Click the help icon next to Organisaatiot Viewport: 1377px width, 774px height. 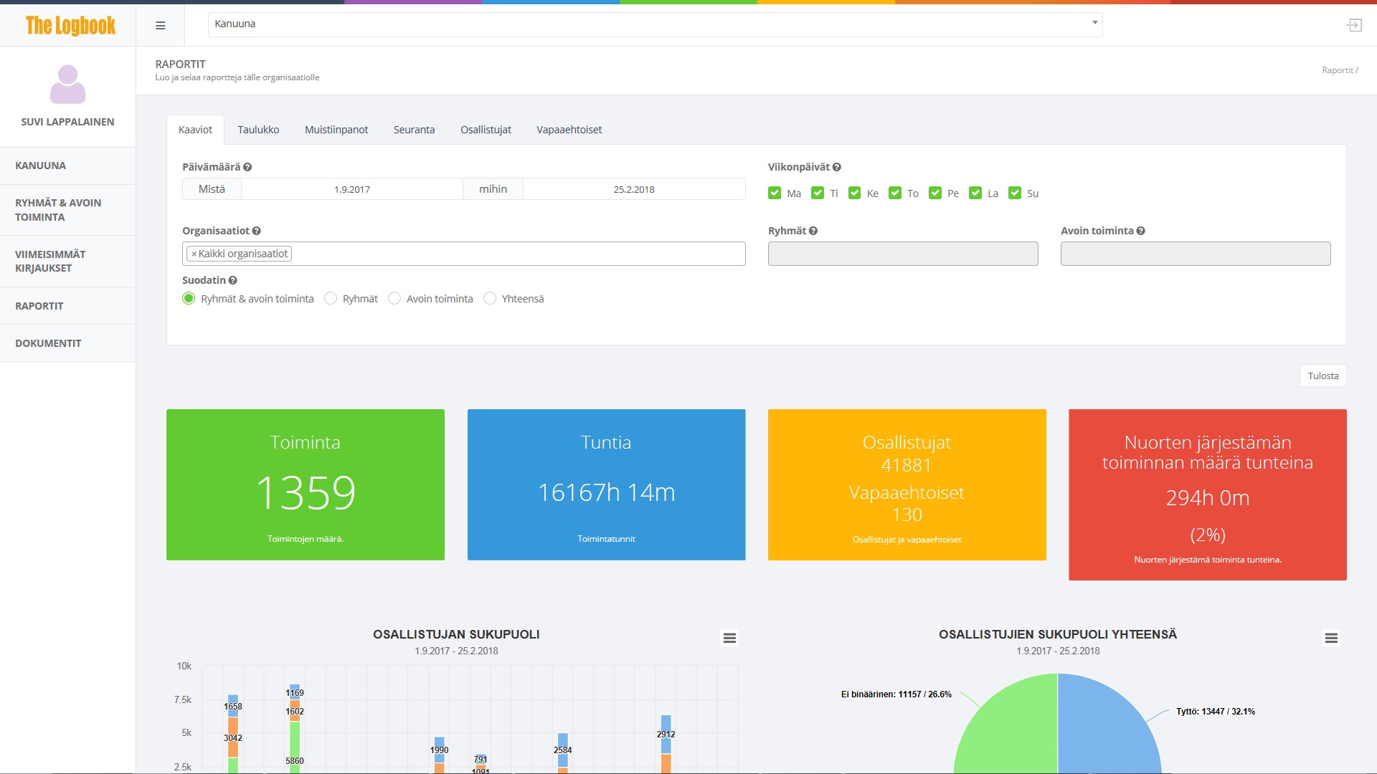pyautogui.click(x=257, y=231)
